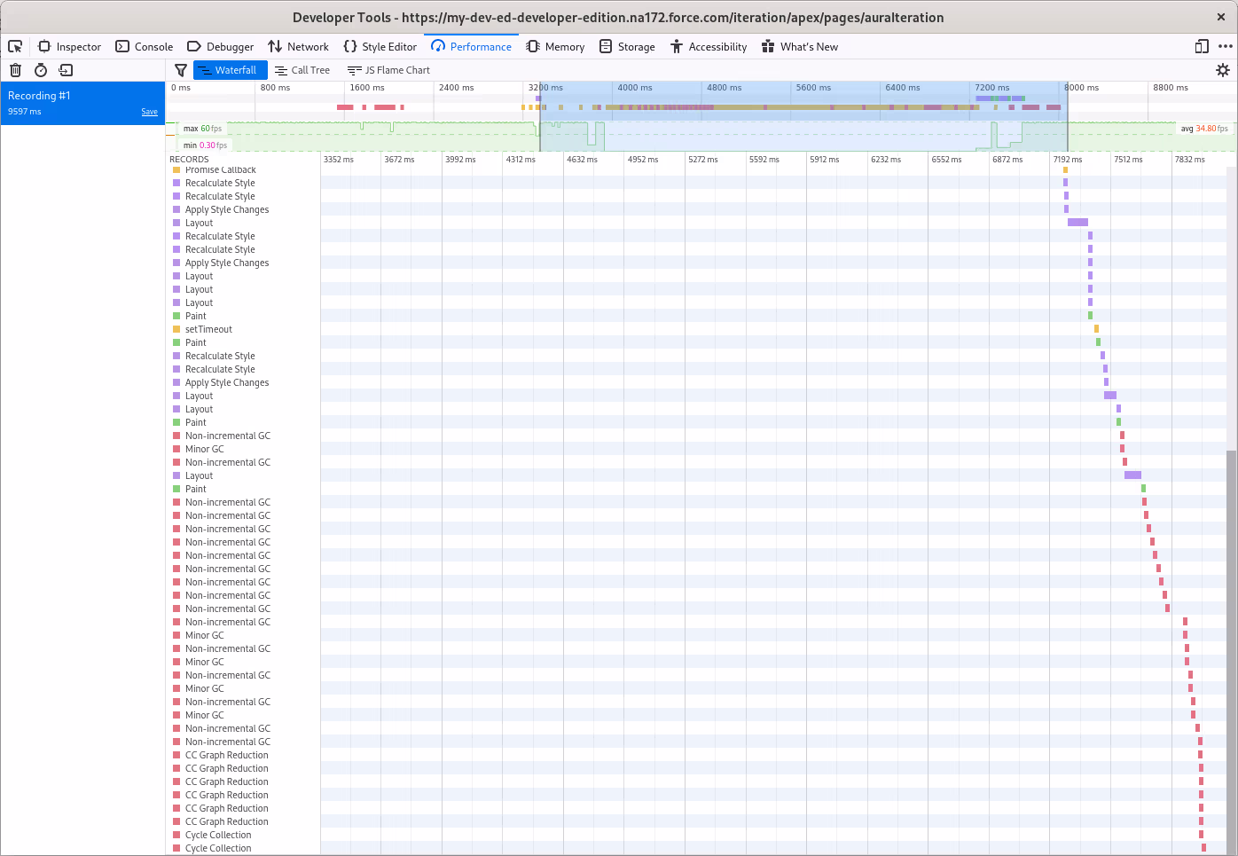The height and width of the screenshot is (856, 1238).
Task: Switch to the Network tab
Action: pos(298,46)
